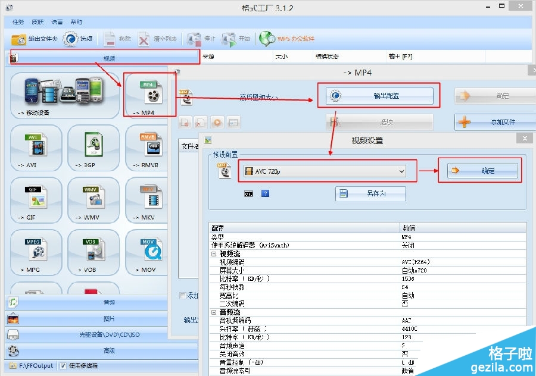This screenshot has width=536, height=376.
Task: Choose the -> 3GP conversion icon
Action: point(94,148)
